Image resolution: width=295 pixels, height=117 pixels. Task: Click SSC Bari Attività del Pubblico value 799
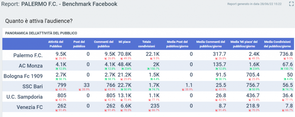pyautogui.click(x=61, y=85)
